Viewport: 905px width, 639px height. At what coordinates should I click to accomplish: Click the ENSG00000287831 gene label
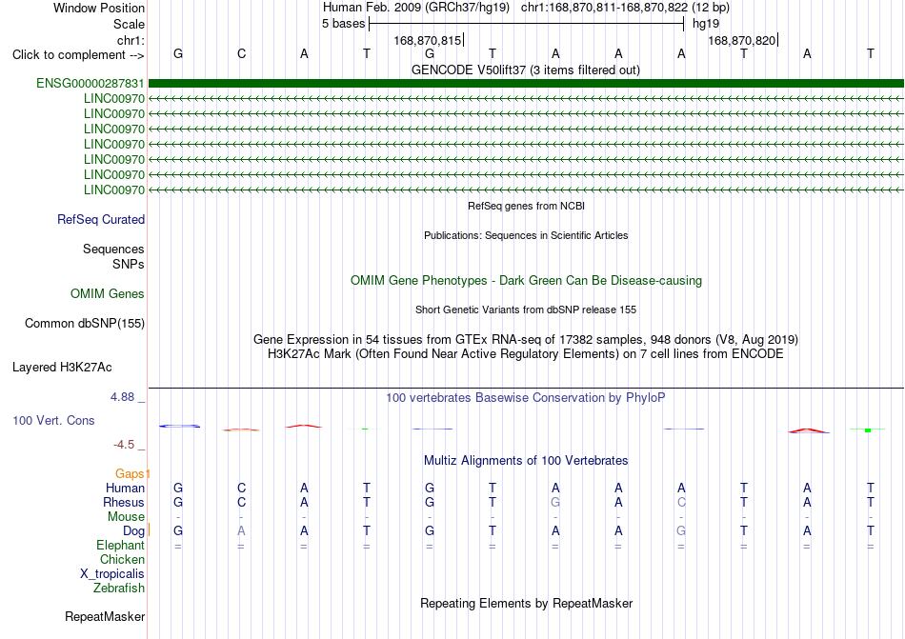coord(90,84)
